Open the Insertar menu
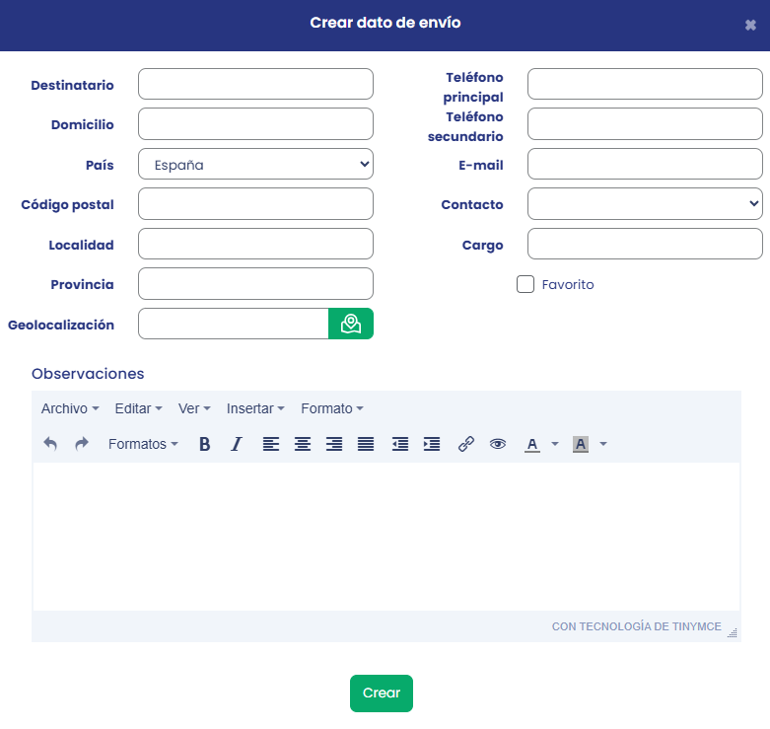Viewport: 770px width, 729px height. coord(255,408)
